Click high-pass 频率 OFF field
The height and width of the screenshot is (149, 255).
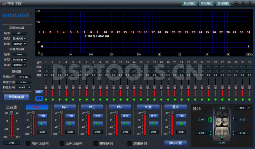(19, 33)
